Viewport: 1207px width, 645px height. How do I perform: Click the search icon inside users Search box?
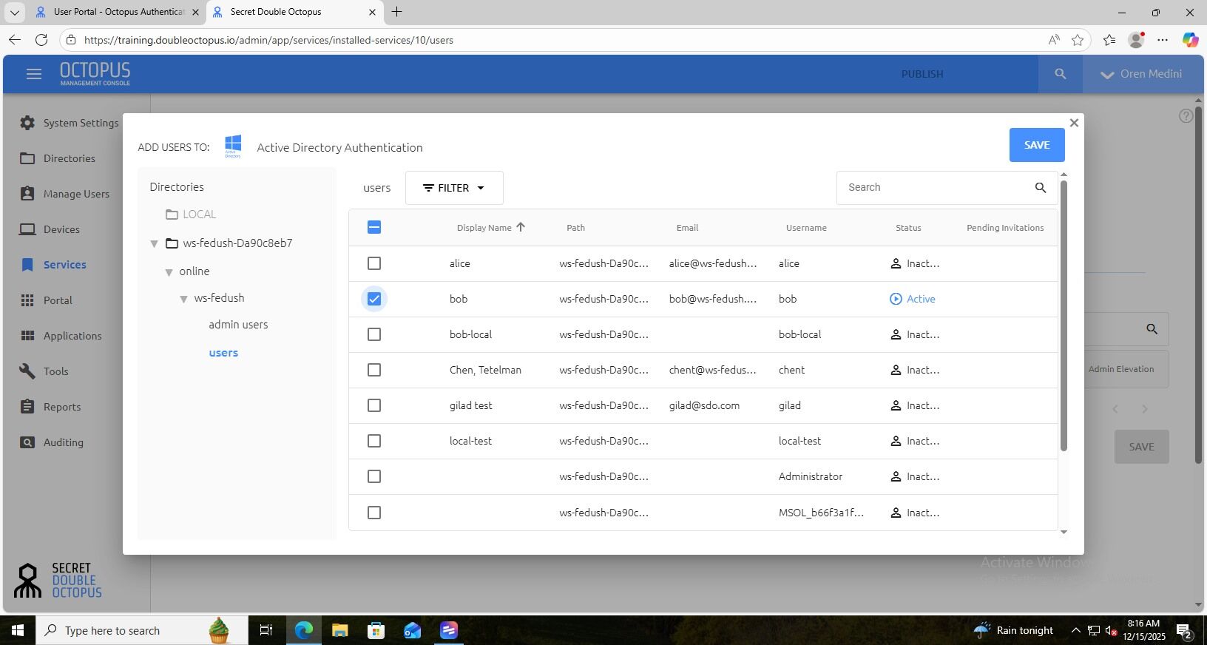click(x=1041, y=188)
